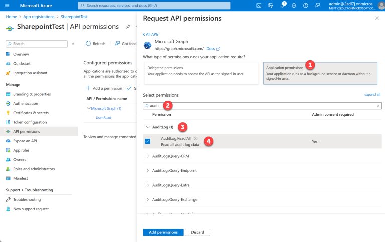Expand the AuditLogsQuery-Exchange group

coord(148,199)
